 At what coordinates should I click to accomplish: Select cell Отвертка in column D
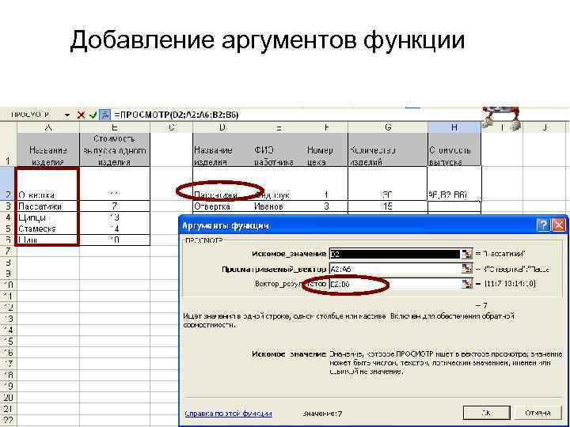222,206
